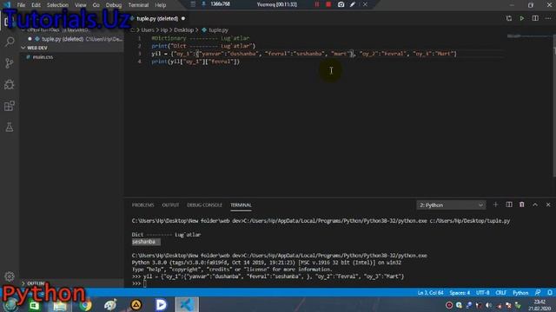Open the notifications bell in status bar

[550, 293]
